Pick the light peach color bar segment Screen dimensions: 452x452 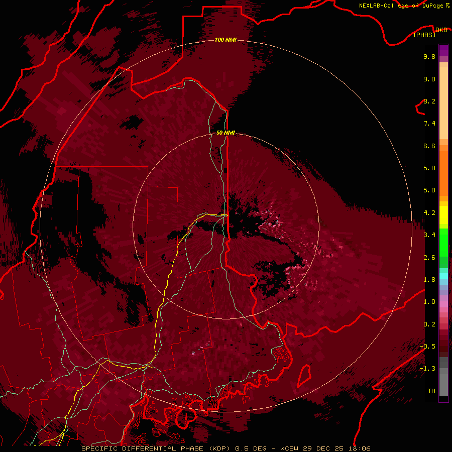click(443, 103)
